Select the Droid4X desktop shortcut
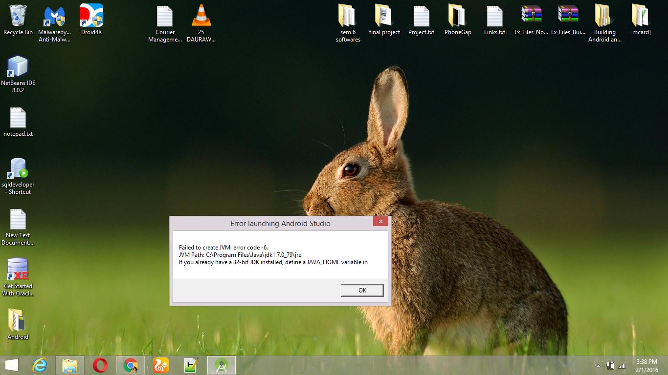This screenshot has width=668, height=375. point(91,20)
